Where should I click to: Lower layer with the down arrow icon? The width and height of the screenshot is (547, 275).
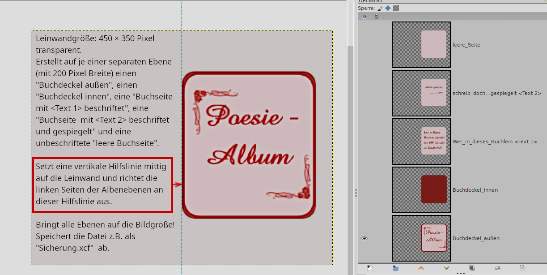(x=446, y=268)
